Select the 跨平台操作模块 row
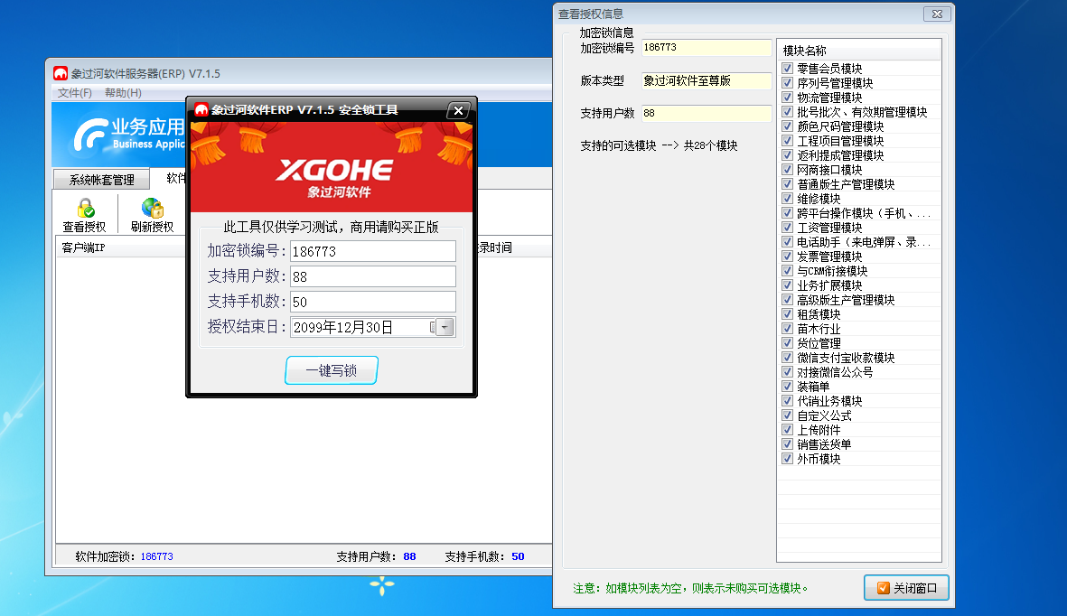1067x616 pixels. pos(859,213)
